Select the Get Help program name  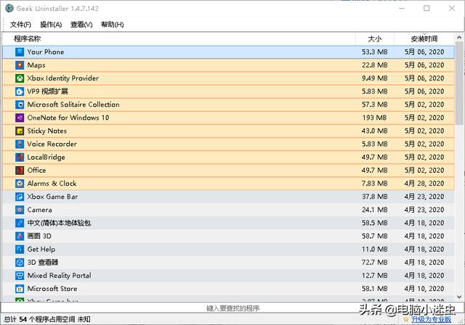41,250
